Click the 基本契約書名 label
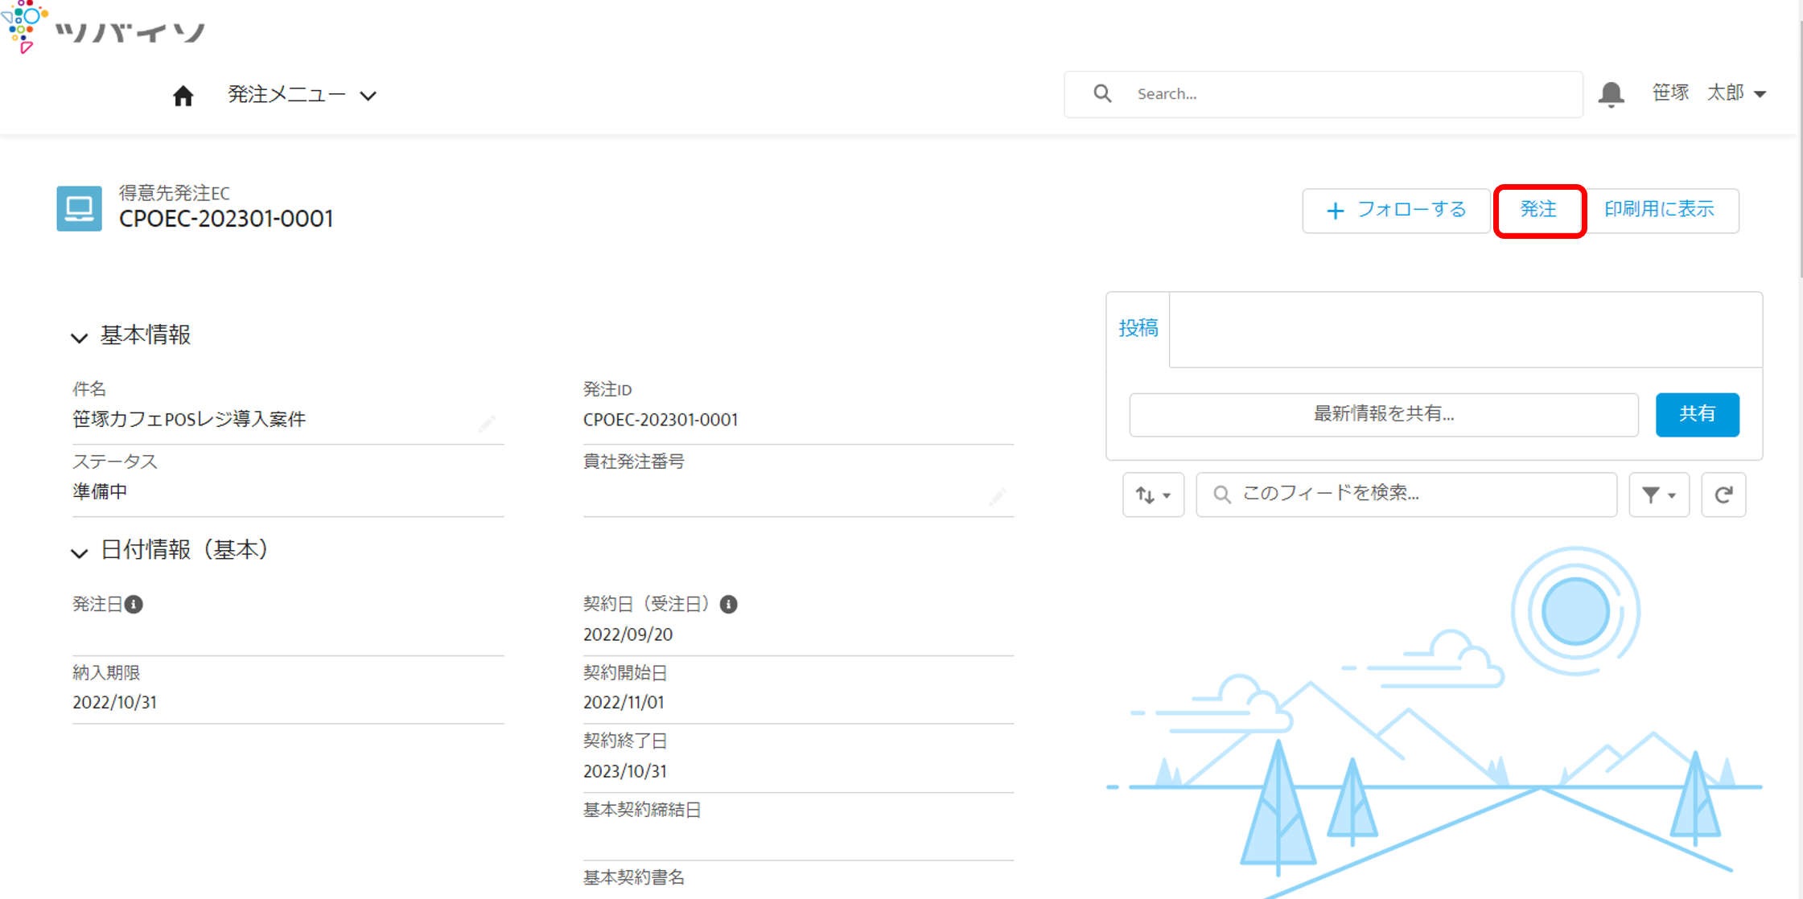This screenshot has width=1803, height=899. click(x=634, y=877)
